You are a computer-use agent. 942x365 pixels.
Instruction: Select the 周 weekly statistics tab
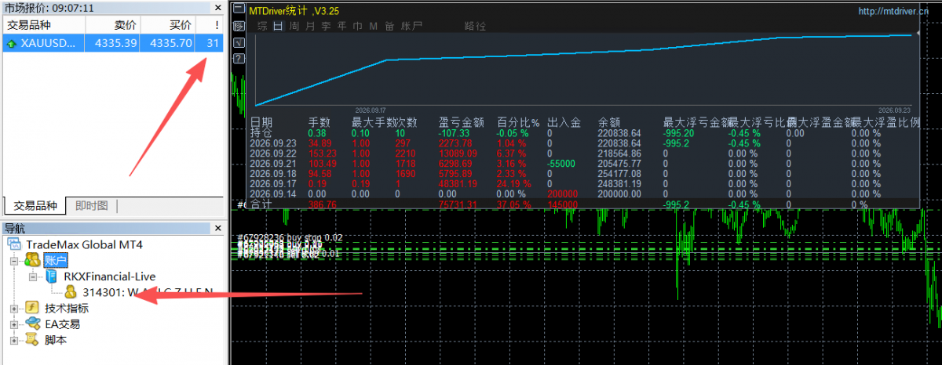(x=294, y=26)
